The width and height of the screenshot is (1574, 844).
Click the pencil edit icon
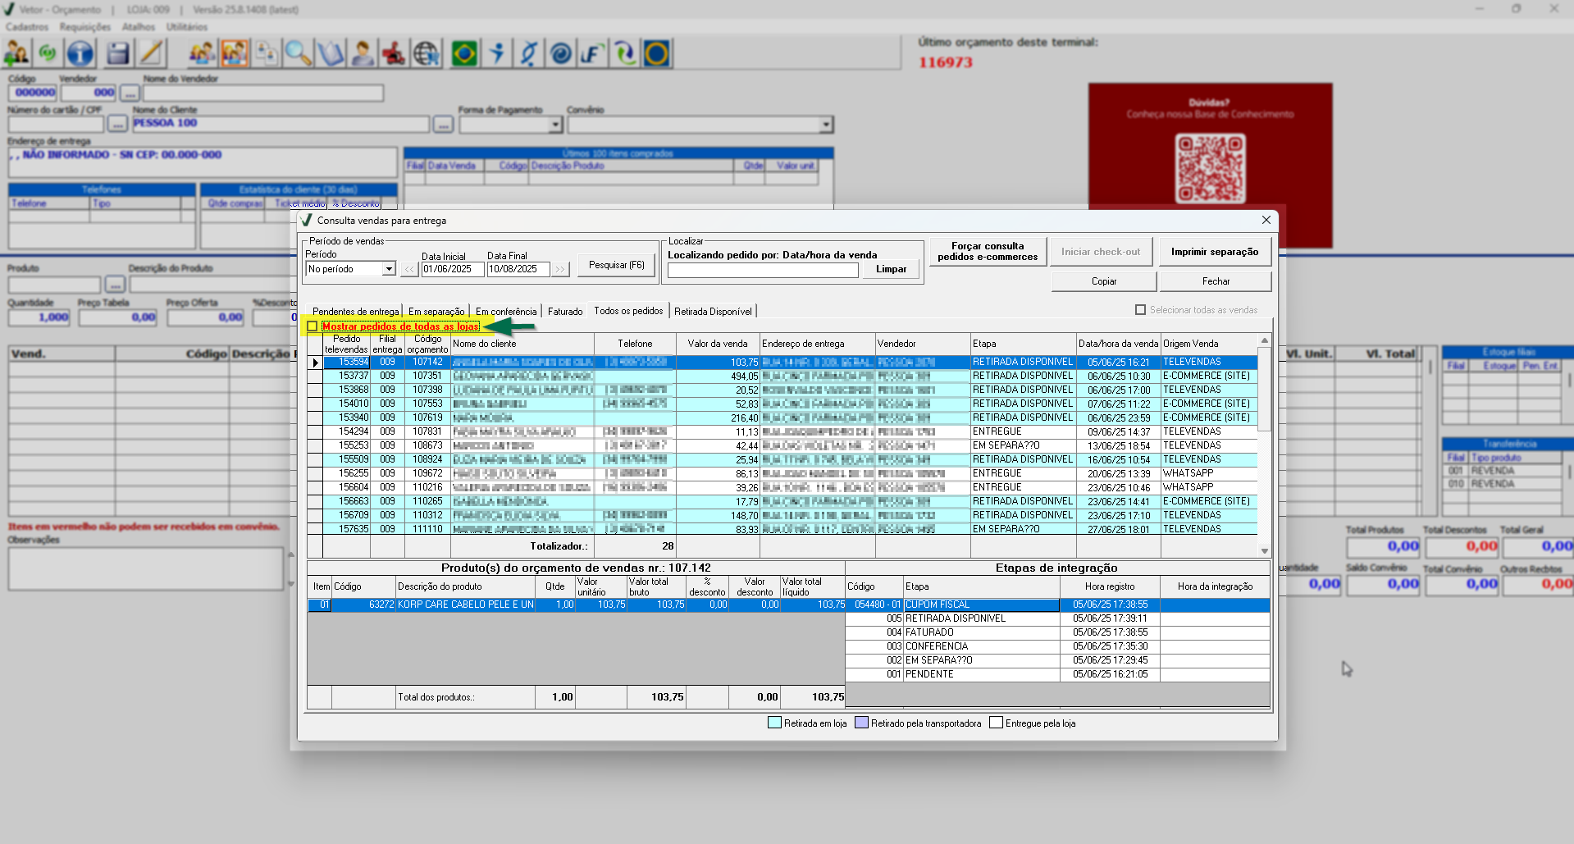coord(151,54)
